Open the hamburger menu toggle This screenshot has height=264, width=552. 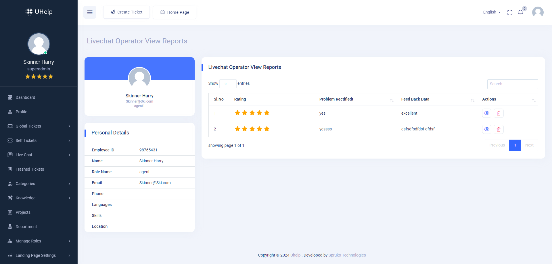tap(90, 12)
